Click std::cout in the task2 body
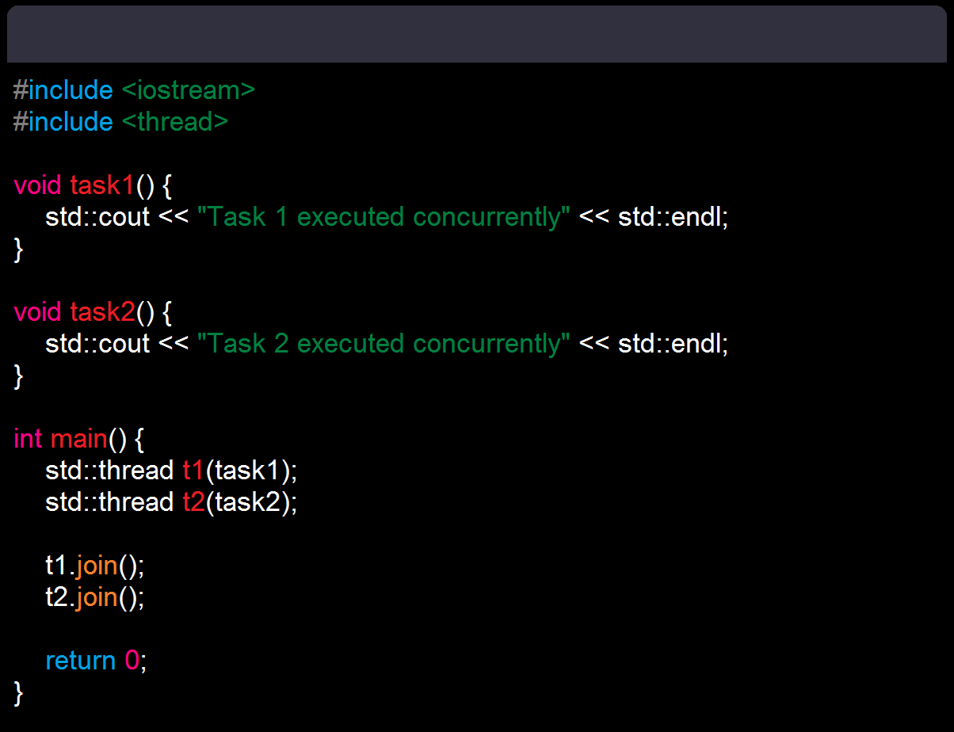This screenshot has height=732, width=954. click(x=97, y=344)
